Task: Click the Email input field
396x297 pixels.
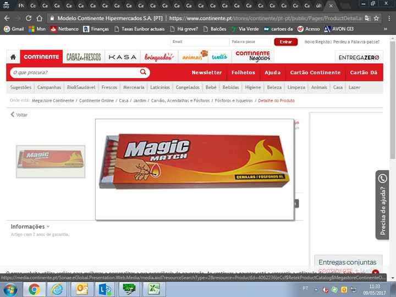Action: [199, 42]
